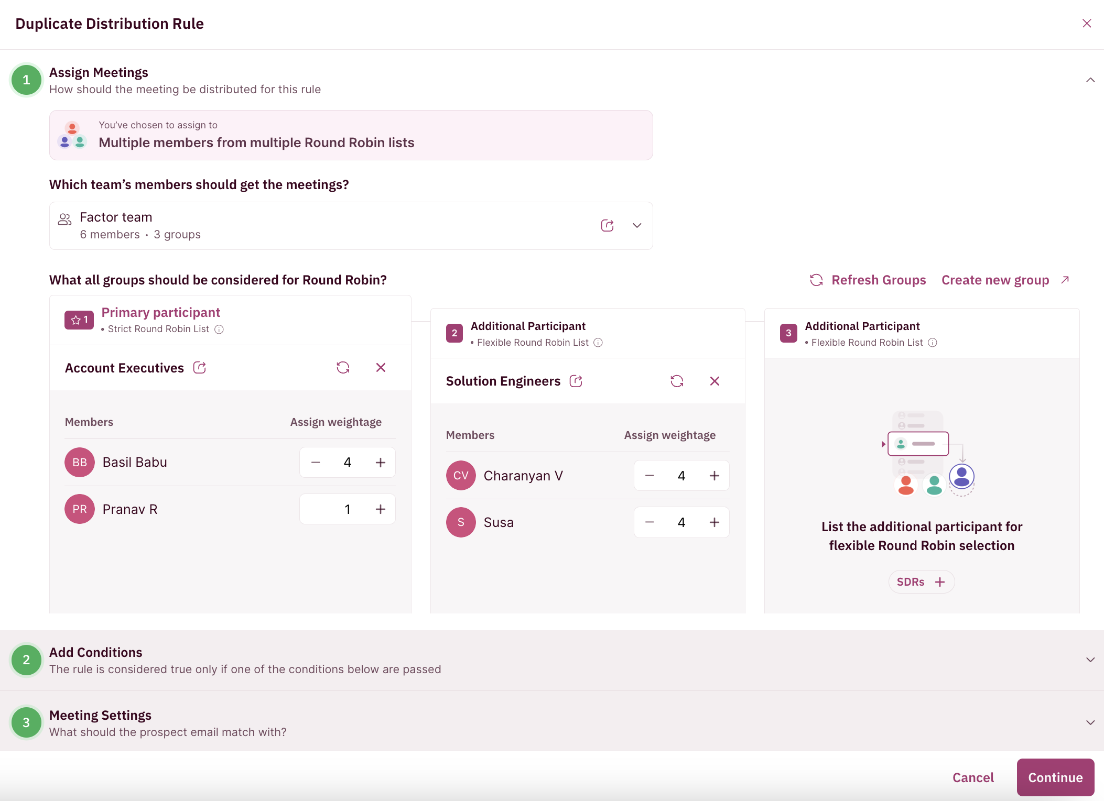Increase Basil Babu's weightage
Screen dimensions: 1104x801
pos(380,462)
